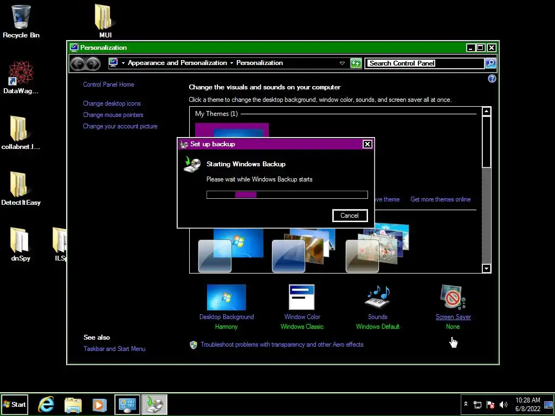Launch Internet Explorer from taskbar
The height and width of the screenshot is (416, 555).
[x=46, y=404]
